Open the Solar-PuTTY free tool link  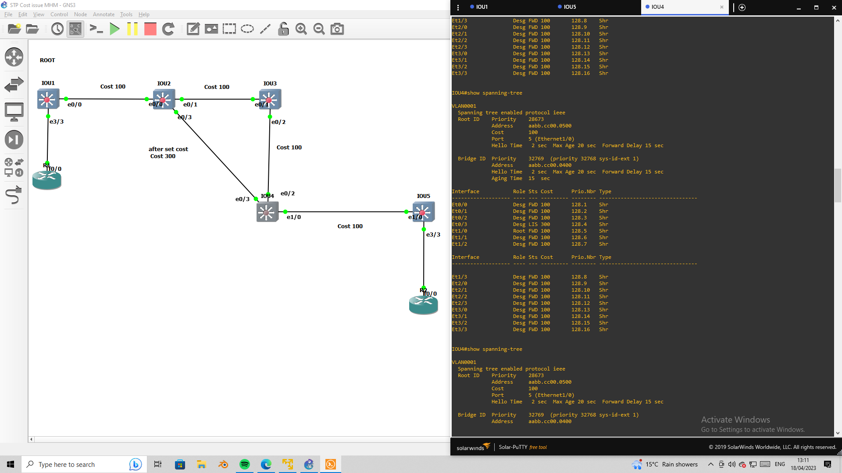point(523,447)
